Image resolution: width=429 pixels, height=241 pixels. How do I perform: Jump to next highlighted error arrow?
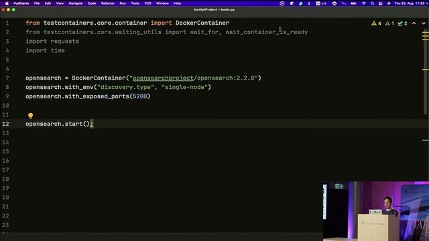tap(424, 23)
